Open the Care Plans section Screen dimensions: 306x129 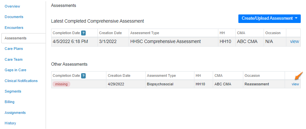pos(14,49)
